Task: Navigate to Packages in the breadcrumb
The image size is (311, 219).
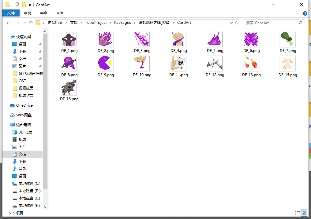Action: point(122,23)
